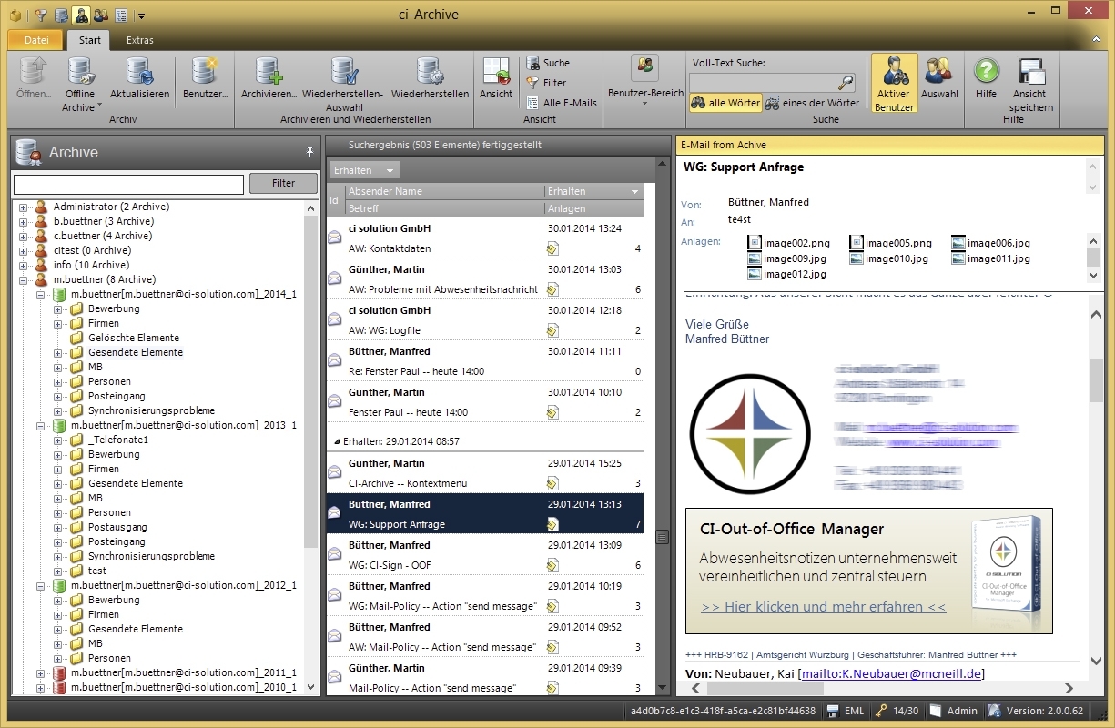
Task: Toggle the Auswahl users button
Action: [939, 77]
